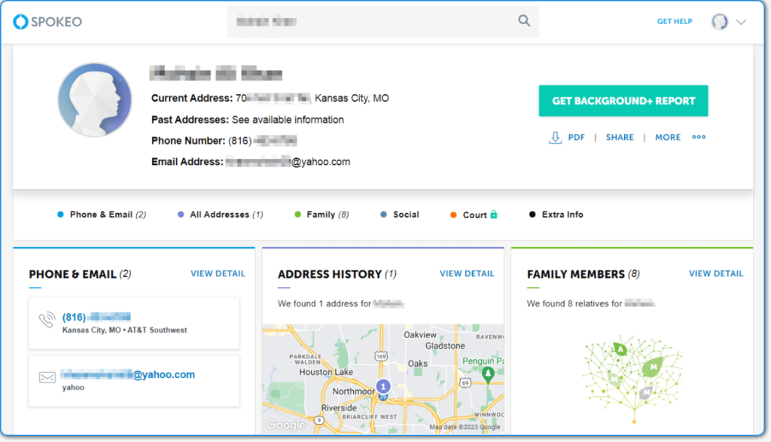Open the locked Court tab
This screenshot has height=442, width=771.
[x=474, y=215]
